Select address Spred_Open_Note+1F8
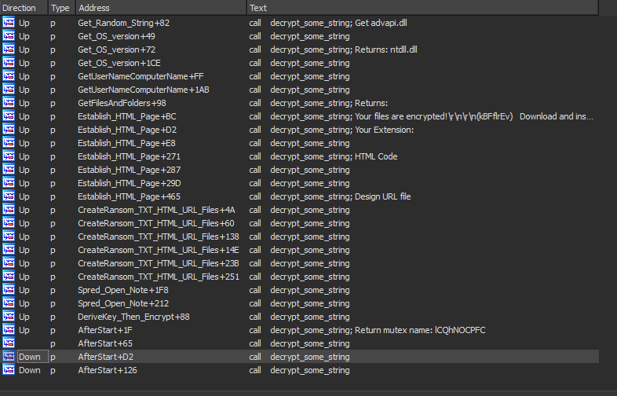The height and width of the screenshot is (396, 617). point(122,290)
